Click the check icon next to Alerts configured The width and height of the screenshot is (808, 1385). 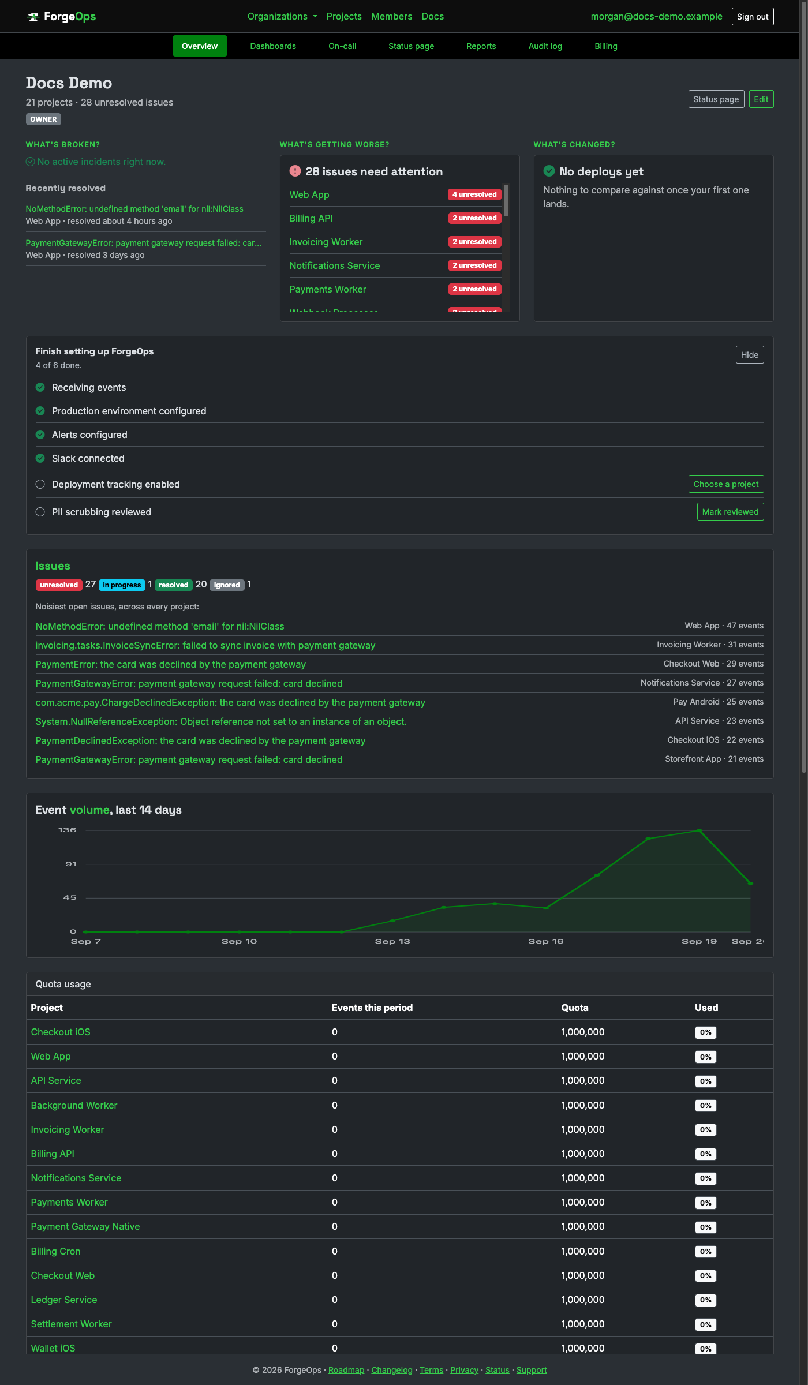(x=40, y=435)
